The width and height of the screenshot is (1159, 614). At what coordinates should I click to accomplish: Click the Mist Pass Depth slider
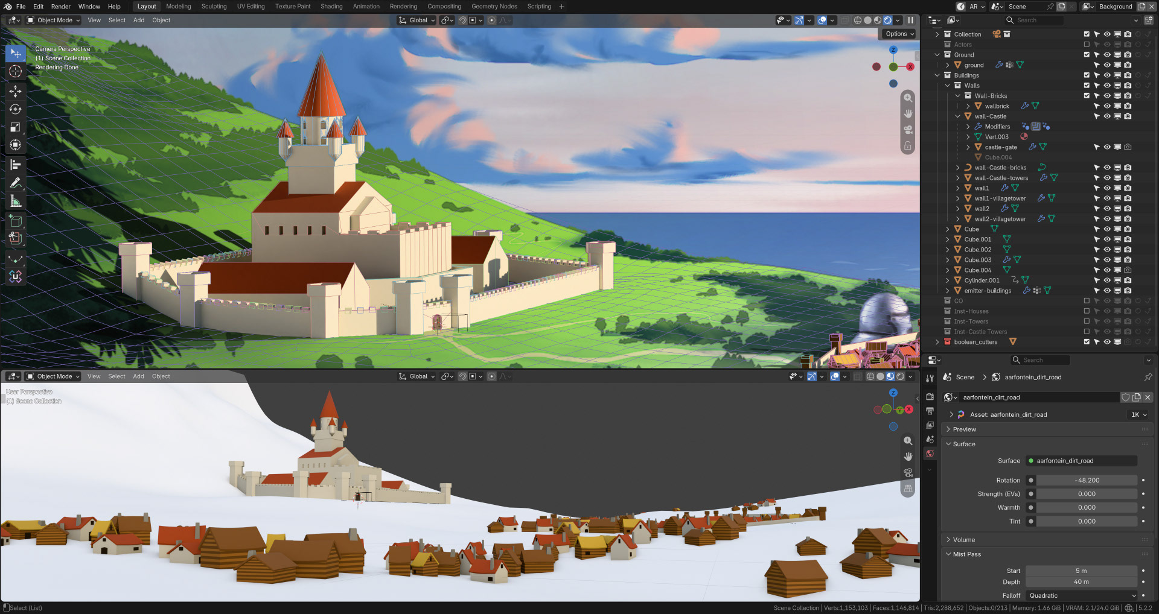tap(1082, 582)
